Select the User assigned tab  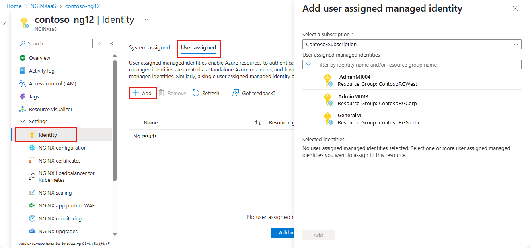199,47
